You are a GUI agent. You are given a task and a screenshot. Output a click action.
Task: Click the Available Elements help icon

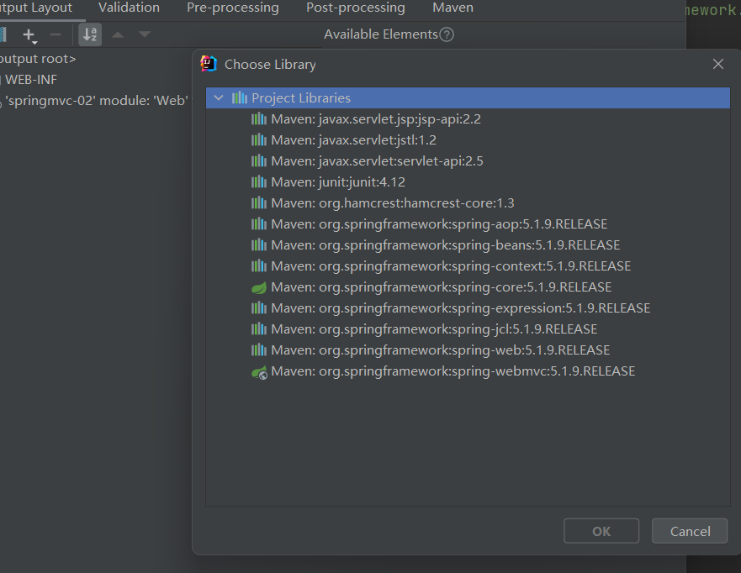(x=447, y=34)
